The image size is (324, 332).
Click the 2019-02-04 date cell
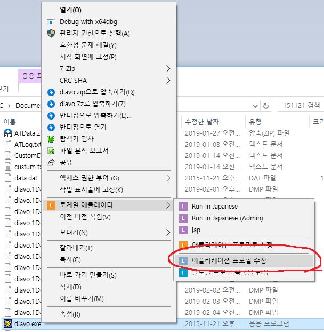pos(212,312)
